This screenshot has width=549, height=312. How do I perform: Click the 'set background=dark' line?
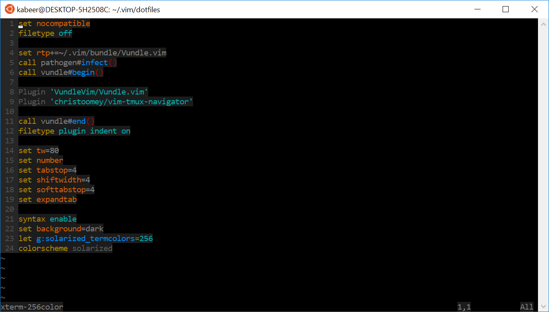click(61, 229)
